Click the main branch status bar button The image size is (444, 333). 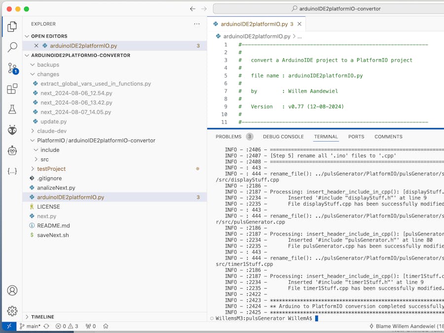point(30,326)
